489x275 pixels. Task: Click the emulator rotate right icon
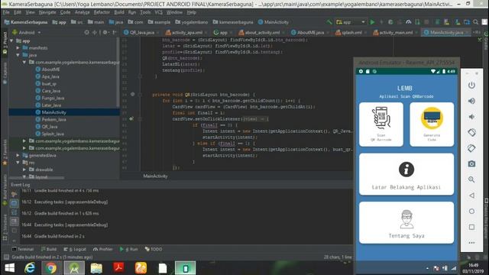[x=471, y=148]
